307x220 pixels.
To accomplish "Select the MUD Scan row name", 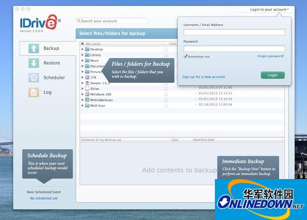I will [x=98, y=105].
